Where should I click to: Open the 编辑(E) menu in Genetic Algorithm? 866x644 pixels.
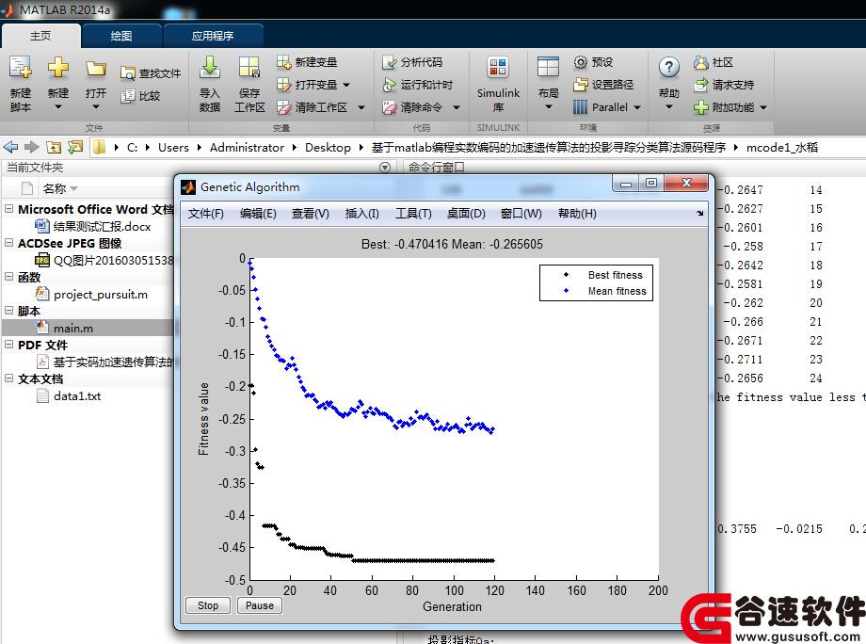[x=258, y=214]
